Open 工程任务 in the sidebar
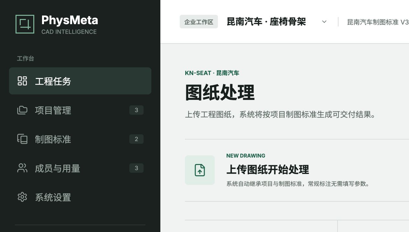The image size is (409, 232). [80, 81]
